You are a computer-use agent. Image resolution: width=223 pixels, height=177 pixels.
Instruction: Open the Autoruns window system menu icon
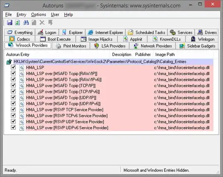pyautogui.click(x=7, y=5)
